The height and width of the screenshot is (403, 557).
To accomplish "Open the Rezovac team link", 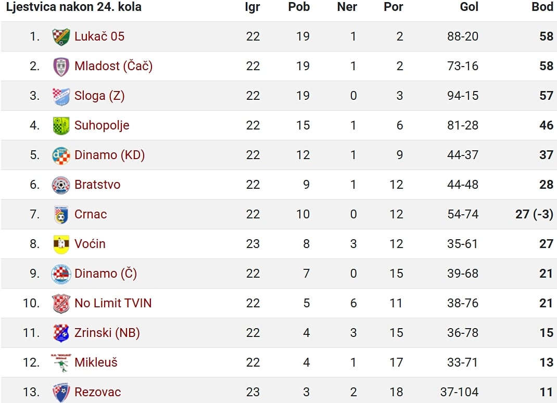I will [x=98, y=393].
